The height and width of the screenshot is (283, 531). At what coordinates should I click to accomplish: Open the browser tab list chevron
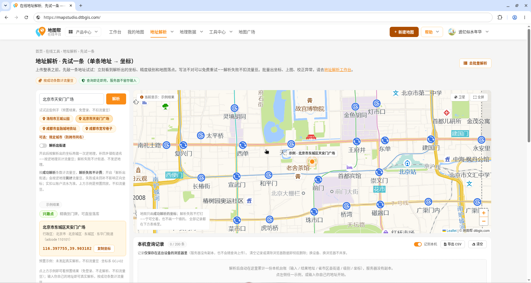coord(6,6)
